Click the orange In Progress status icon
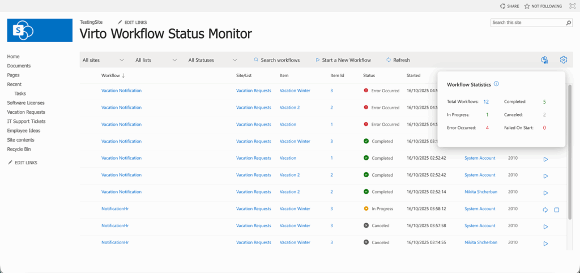This screenshot has height=273, width=580. click(x=366, y=208)
